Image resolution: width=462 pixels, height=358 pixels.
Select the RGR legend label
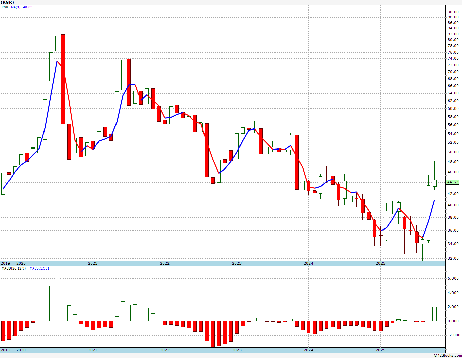4,7
